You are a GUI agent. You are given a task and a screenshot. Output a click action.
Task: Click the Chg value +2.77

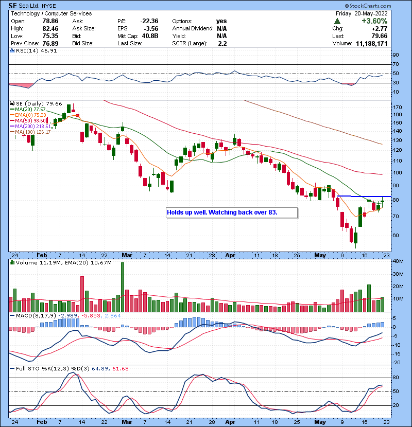pos(379,29)
